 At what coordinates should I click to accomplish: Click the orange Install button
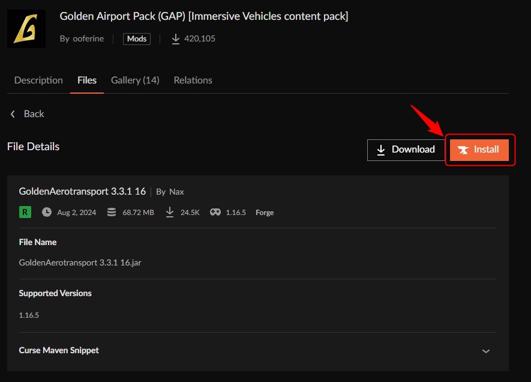click(479, 150)
